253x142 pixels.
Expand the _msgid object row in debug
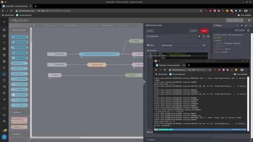228,43
